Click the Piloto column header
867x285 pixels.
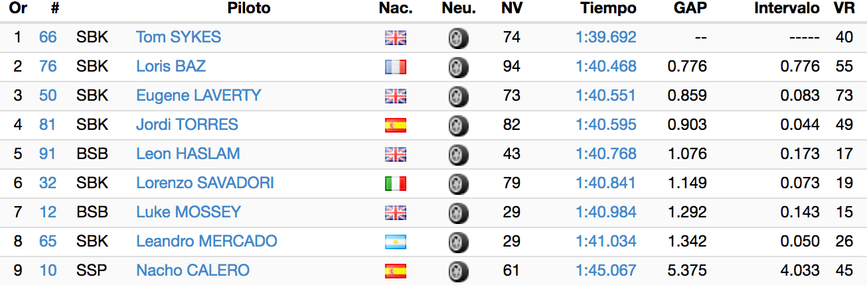[x=249, y=9]
